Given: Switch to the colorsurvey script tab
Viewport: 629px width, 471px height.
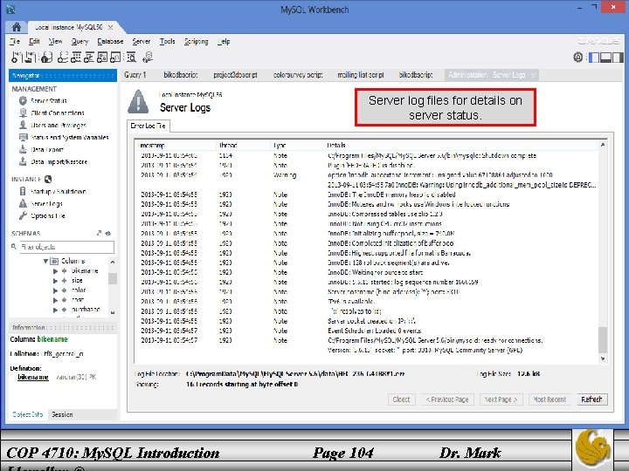Looking at the screenshot, I should (298, 75).
